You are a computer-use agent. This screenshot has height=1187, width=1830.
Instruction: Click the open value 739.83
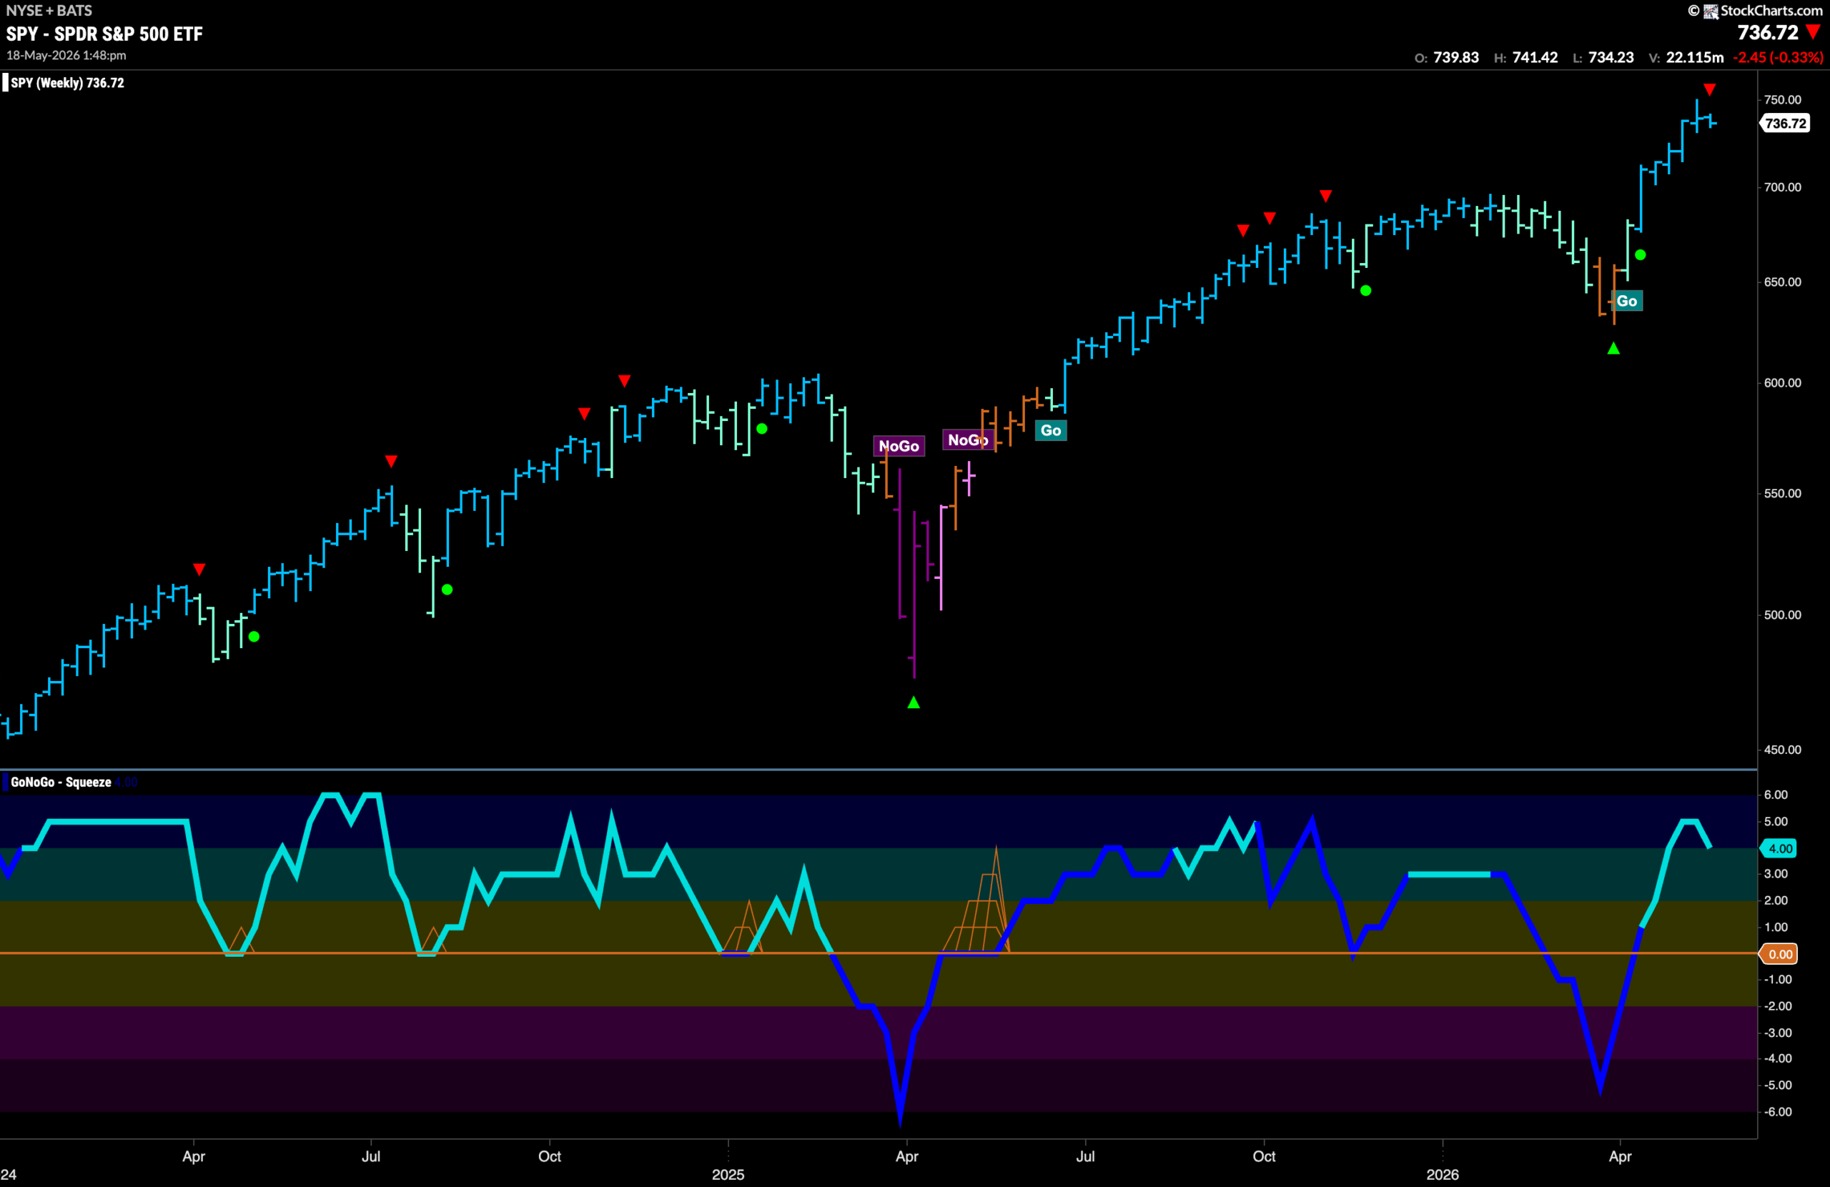(1455, 58)
